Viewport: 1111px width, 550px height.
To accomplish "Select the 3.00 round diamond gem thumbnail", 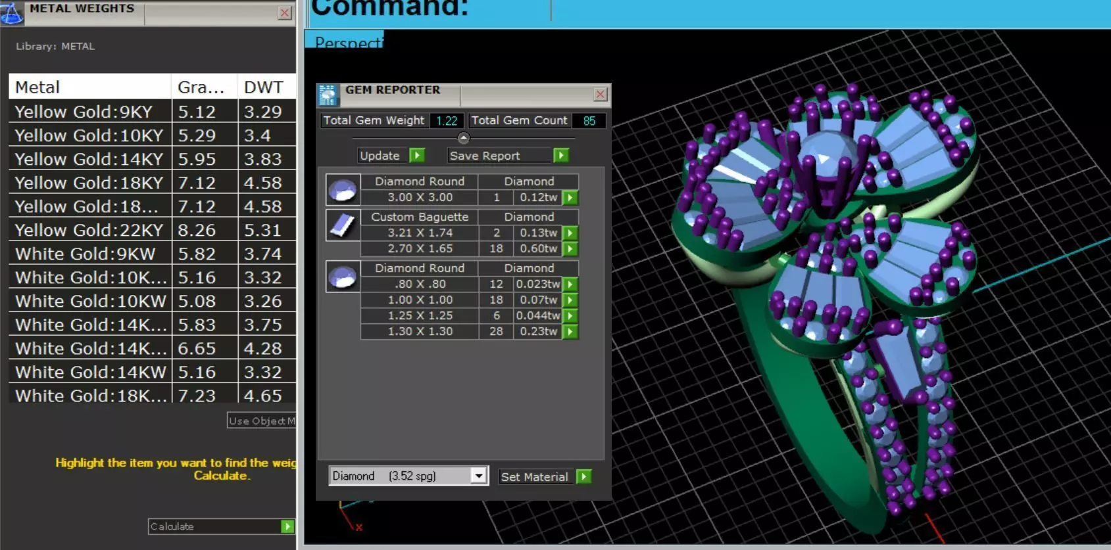I will [x=343, y=190].
